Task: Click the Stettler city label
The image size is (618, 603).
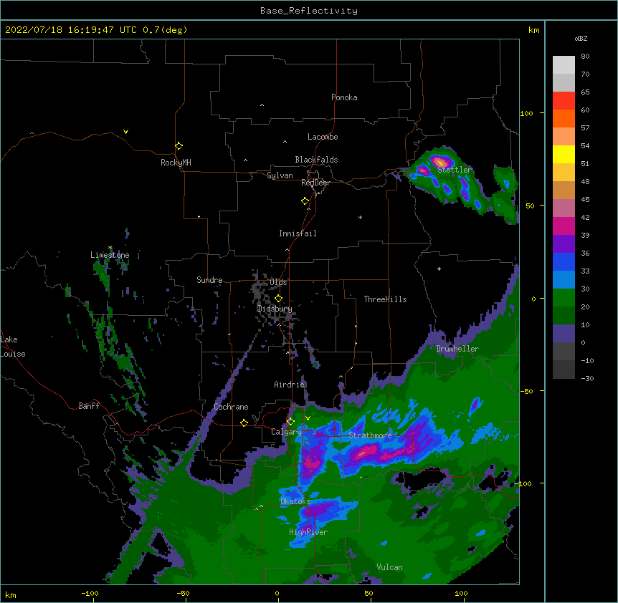Action: click(455, 170)
